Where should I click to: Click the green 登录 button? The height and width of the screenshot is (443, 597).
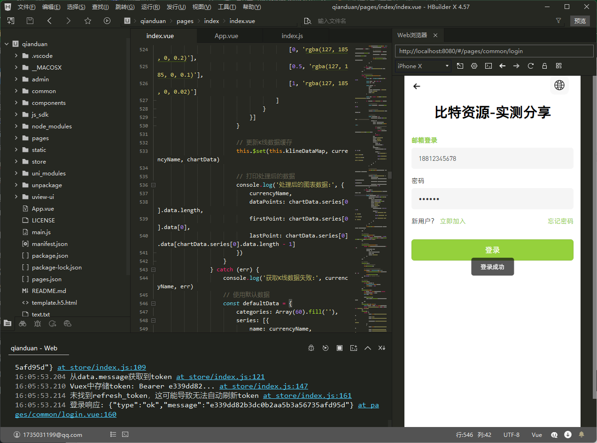pyautogui.click(x=492, y=250)
